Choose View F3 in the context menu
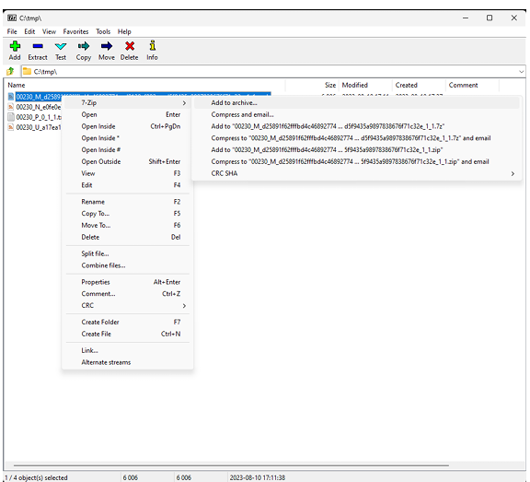This screenshot has height=482, width=530. click(x=128, y=173)
